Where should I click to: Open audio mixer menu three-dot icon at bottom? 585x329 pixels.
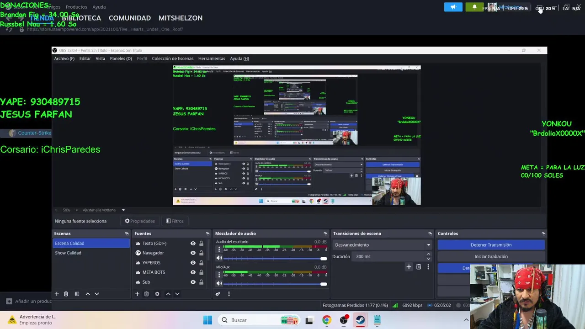coord(229,294)
